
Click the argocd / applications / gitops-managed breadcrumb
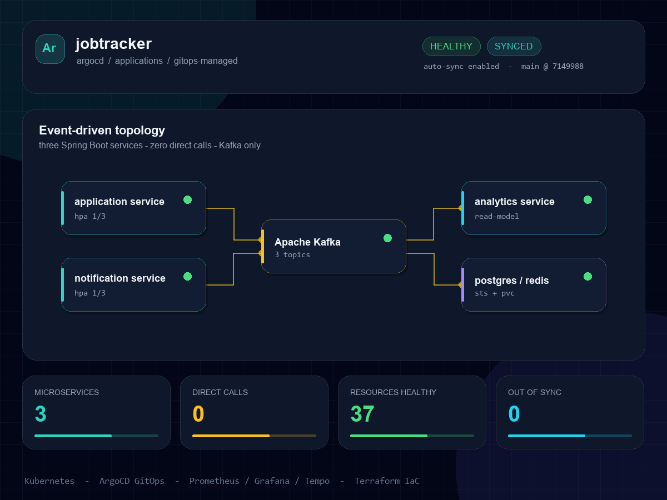click(x=157, y=61)
